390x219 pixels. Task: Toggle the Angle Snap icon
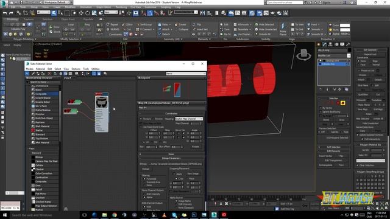click(x=150, y=13)
